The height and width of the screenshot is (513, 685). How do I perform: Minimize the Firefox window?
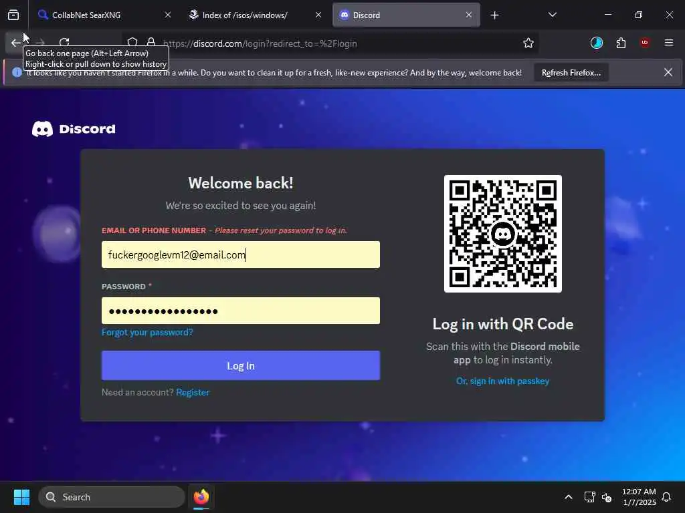608,15
